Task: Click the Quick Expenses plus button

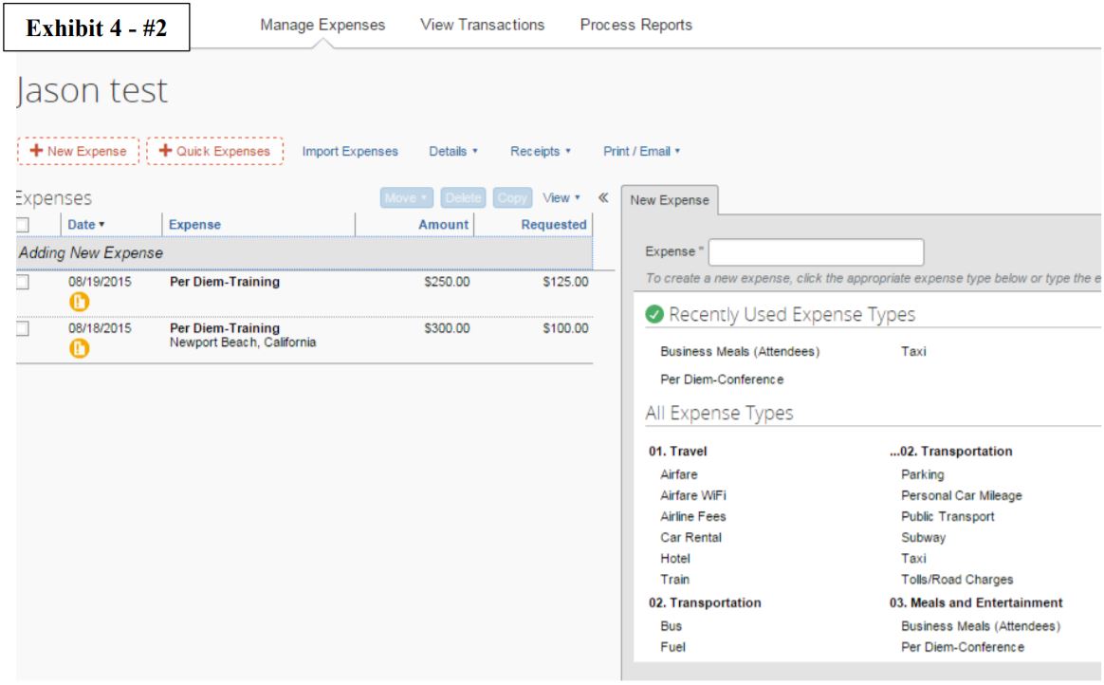Action: (214, 152)
